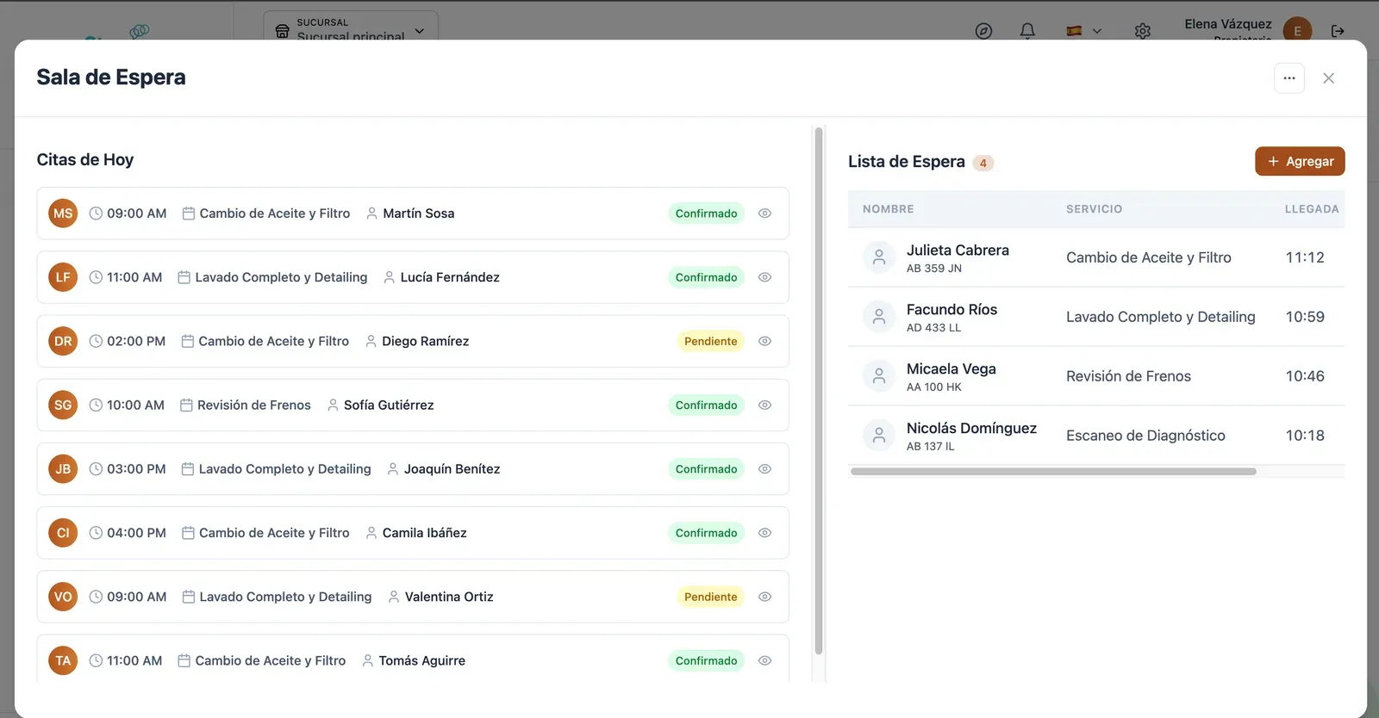Open the language flag dropdown
This screenshot has width=1379, height=718.
click(1083, 31)
